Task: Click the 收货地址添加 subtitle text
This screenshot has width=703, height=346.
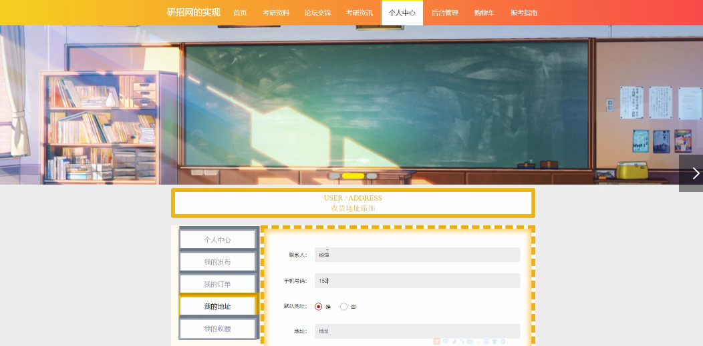Action: 353,208
